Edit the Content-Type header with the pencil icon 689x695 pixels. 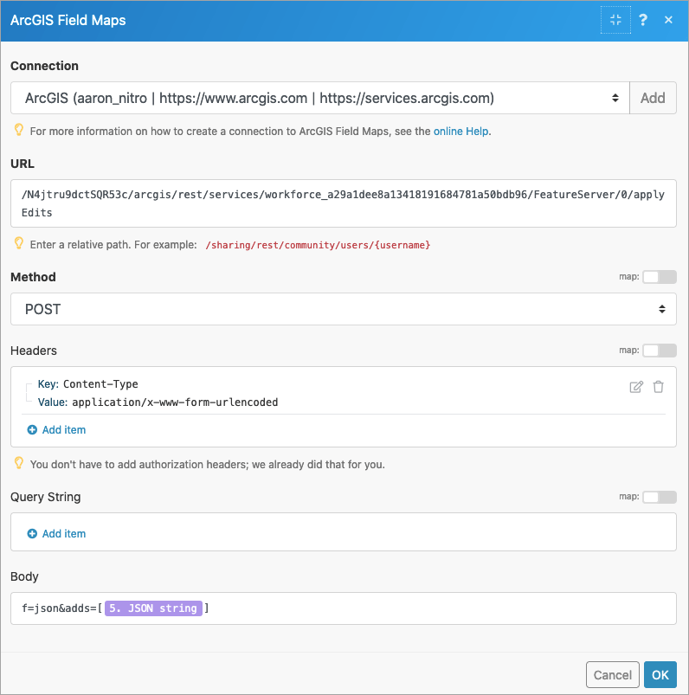(634, 386)
